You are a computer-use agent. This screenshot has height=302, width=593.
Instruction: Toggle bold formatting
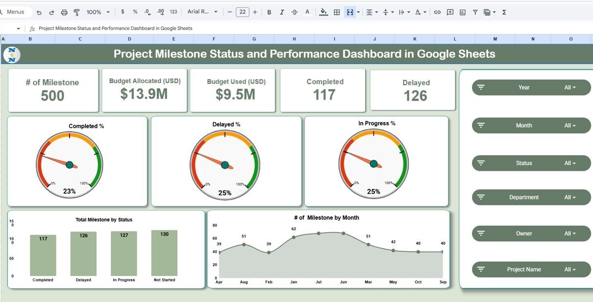(269, 12)
